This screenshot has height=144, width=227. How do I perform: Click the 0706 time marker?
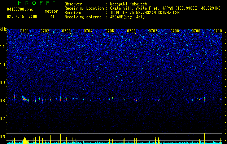[131, 31]
